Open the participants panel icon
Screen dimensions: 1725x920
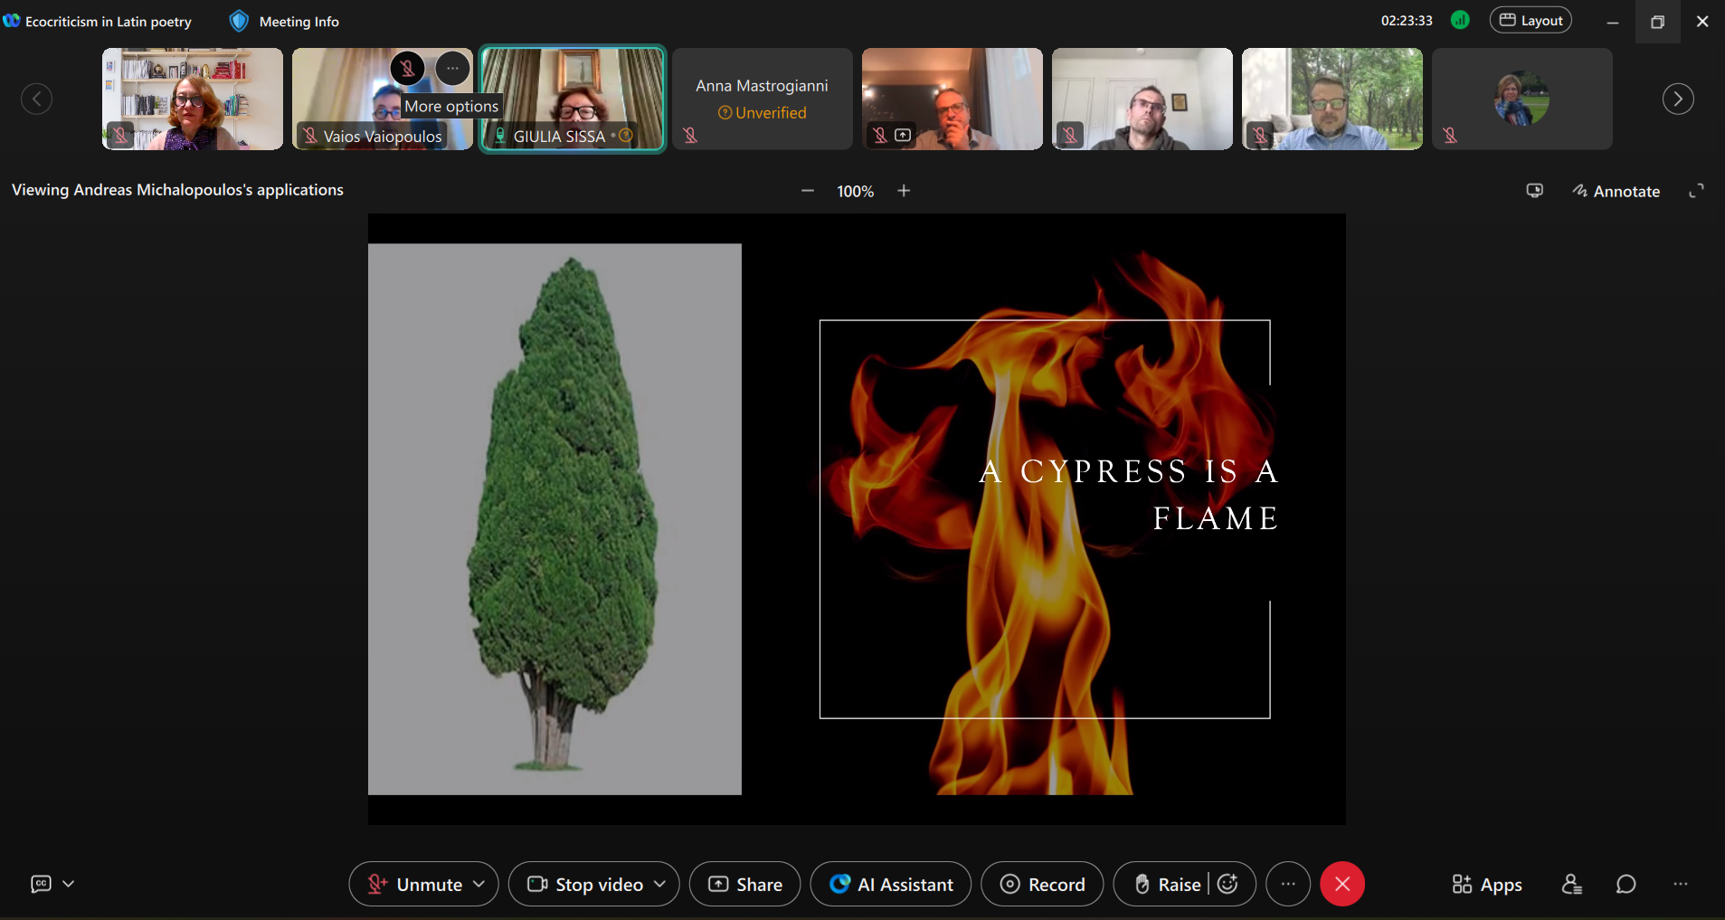(1572, 884)
